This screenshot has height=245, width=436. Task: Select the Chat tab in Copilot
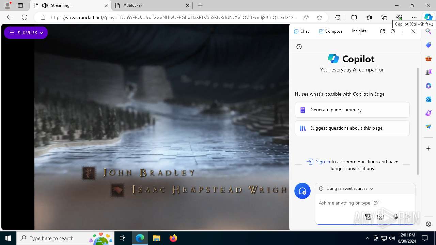point(301,31)
